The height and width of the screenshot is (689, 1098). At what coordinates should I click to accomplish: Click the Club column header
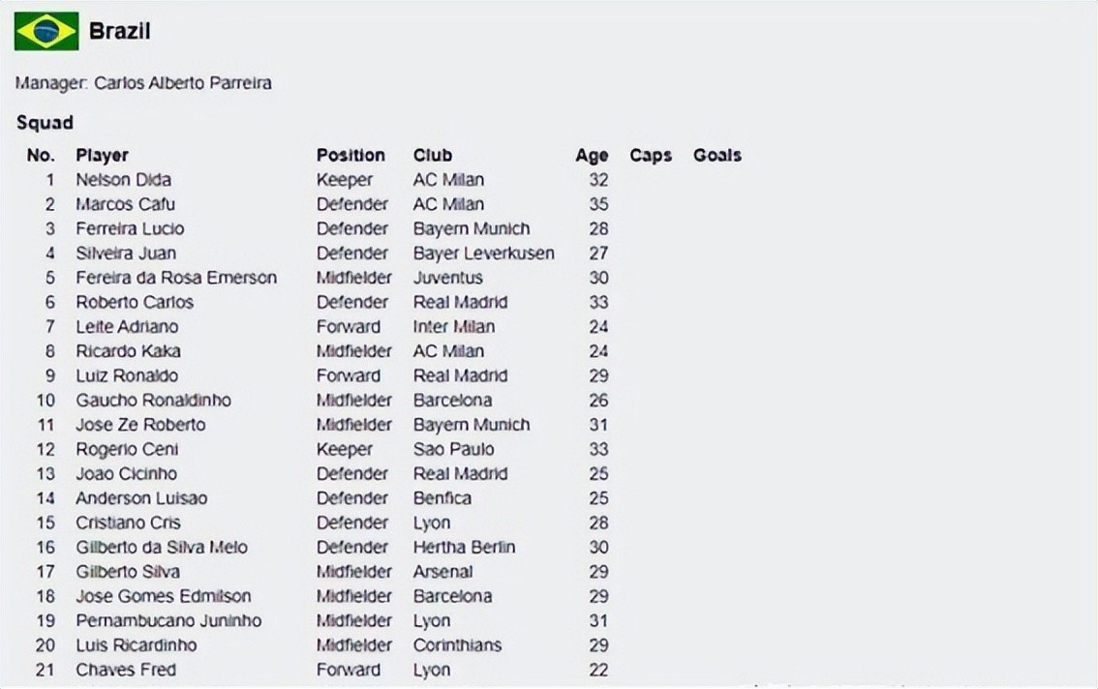(433, 156)
